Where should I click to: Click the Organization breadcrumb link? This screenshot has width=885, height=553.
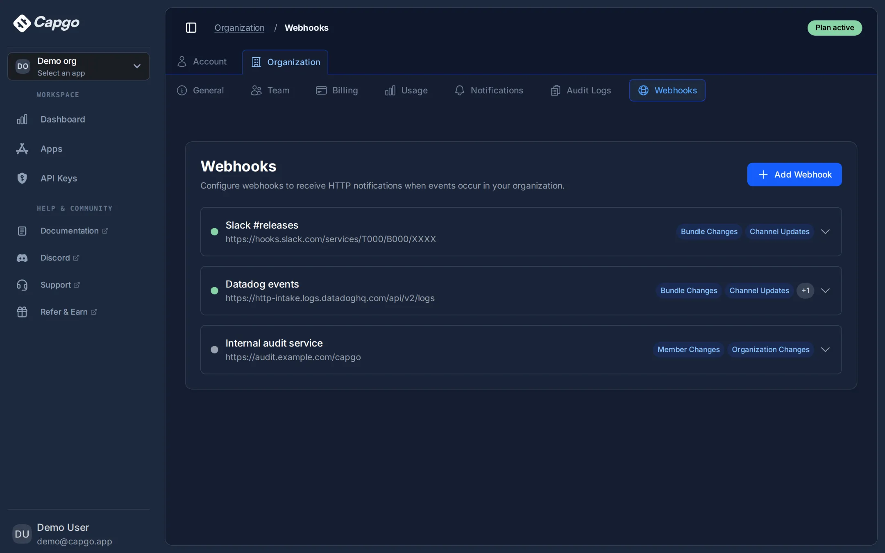[x=240, y=28]
